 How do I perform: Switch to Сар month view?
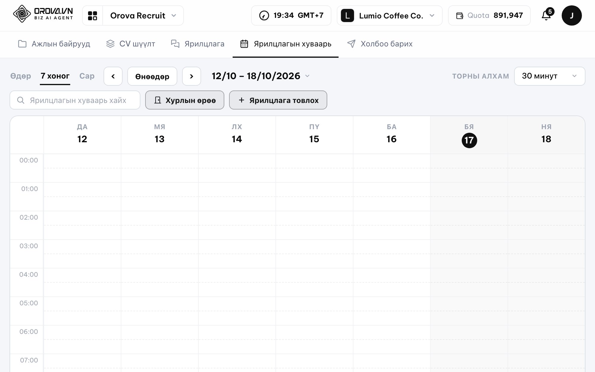87,76
